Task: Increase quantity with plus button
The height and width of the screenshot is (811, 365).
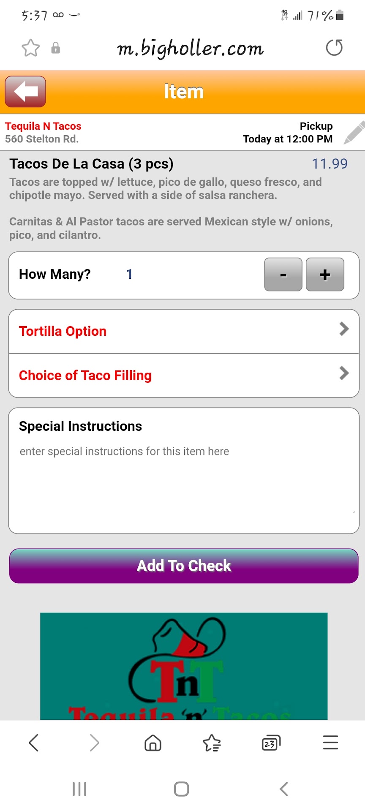Action: (325, 275)
